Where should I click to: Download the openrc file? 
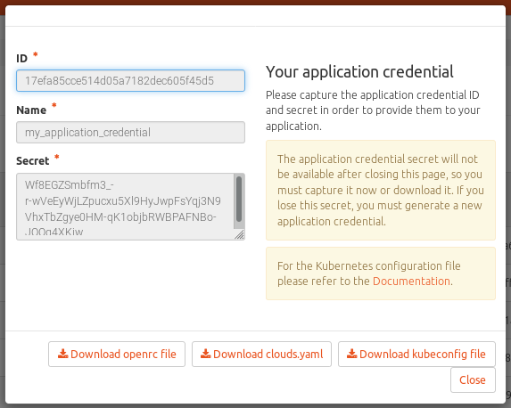(x=117, y=354)
